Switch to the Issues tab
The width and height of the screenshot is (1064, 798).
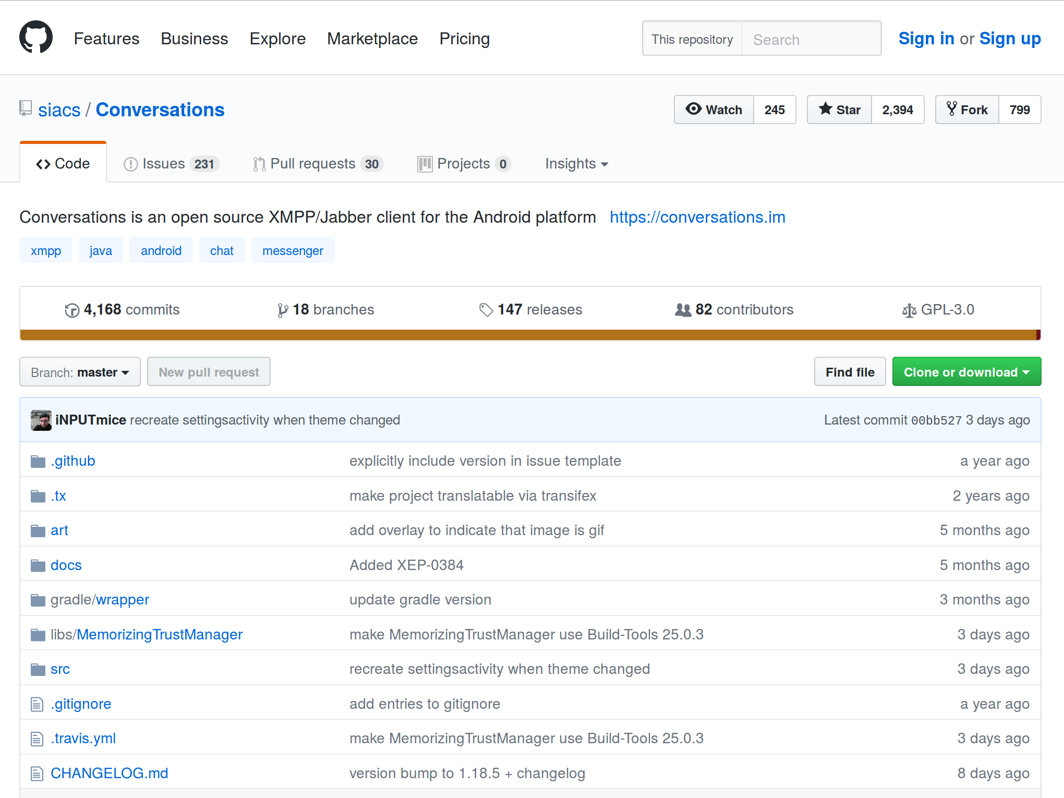click(x=172, y=164)
